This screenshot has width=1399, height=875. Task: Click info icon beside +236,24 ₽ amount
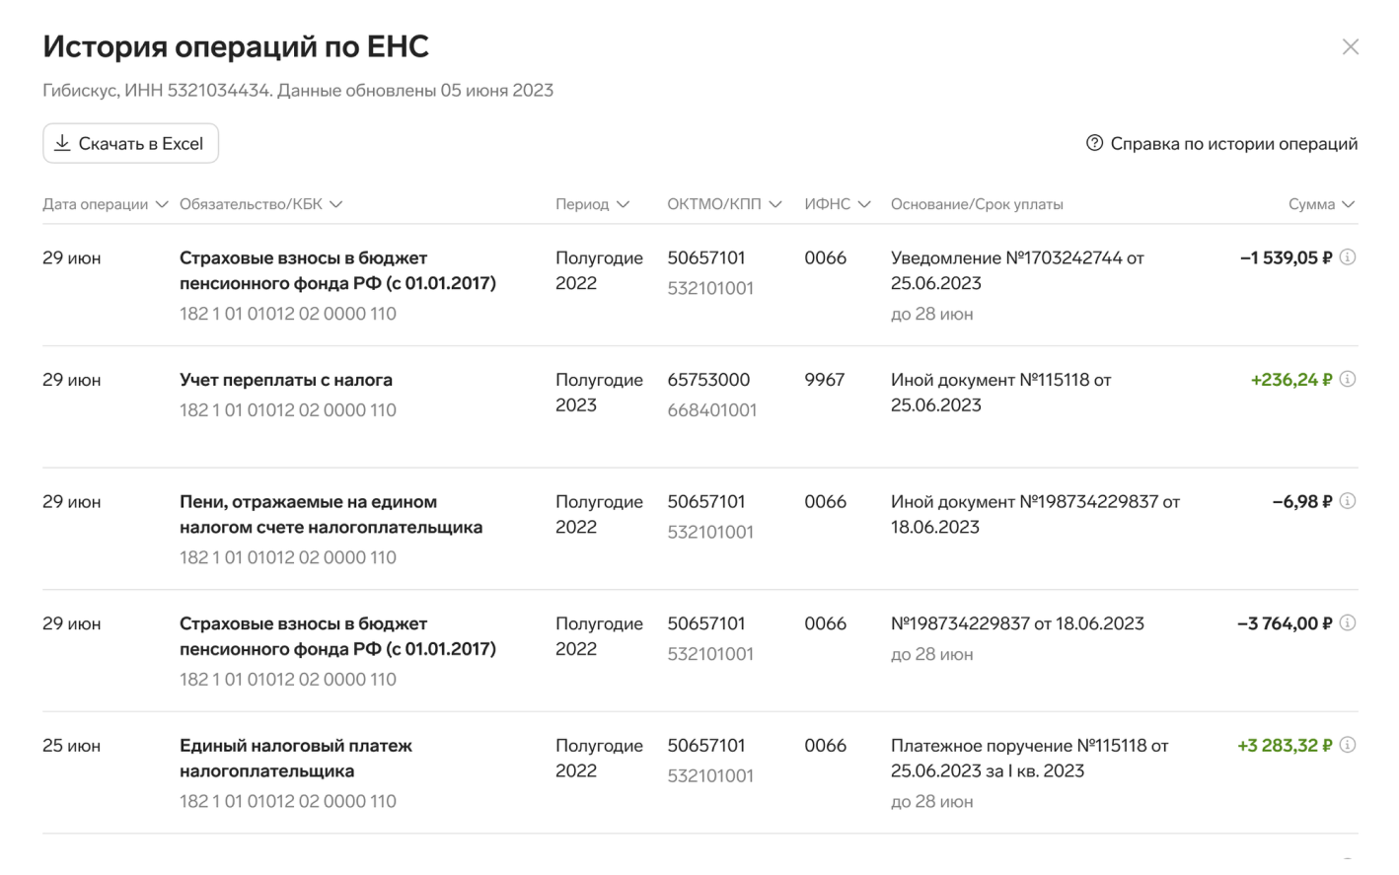click(1348, 380)
